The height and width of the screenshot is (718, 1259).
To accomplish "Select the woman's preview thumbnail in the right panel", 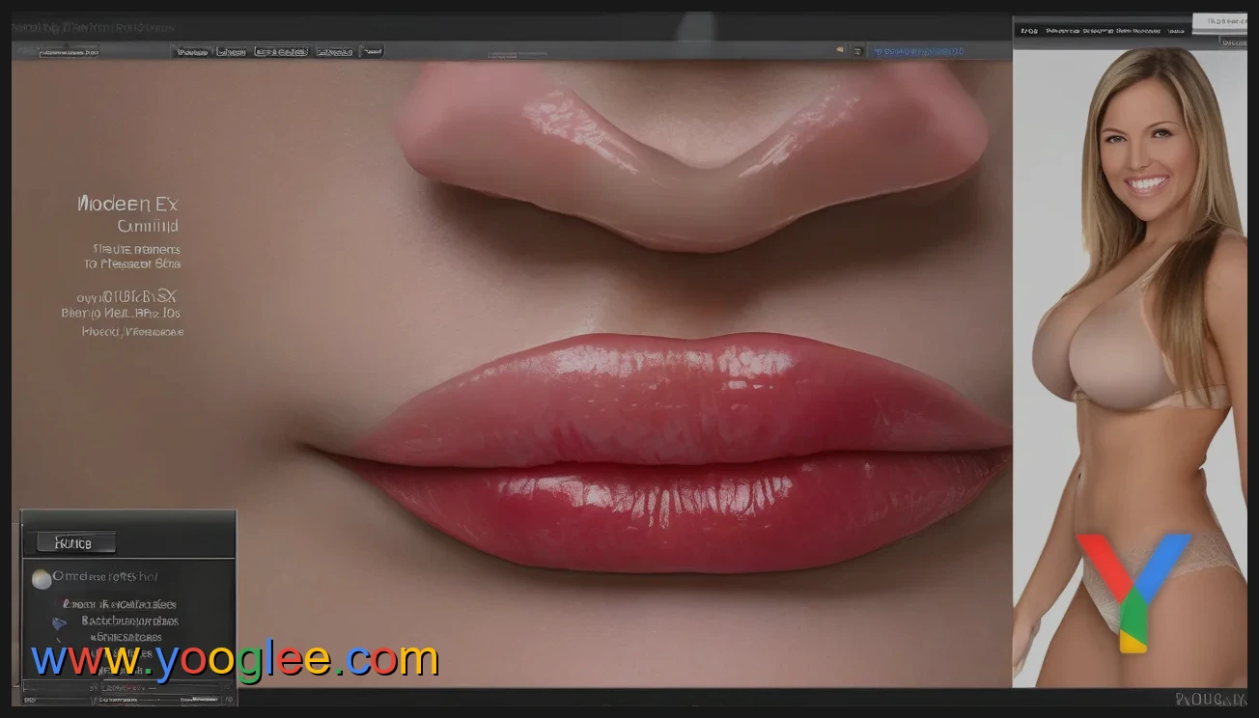I will click(1130, 367).
